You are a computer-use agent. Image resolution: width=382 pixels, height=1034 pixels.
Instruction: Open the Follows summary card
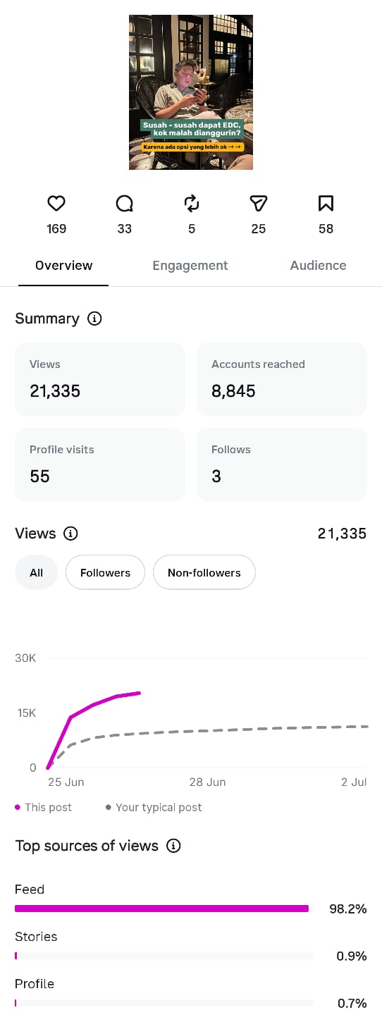coord(282,464)
